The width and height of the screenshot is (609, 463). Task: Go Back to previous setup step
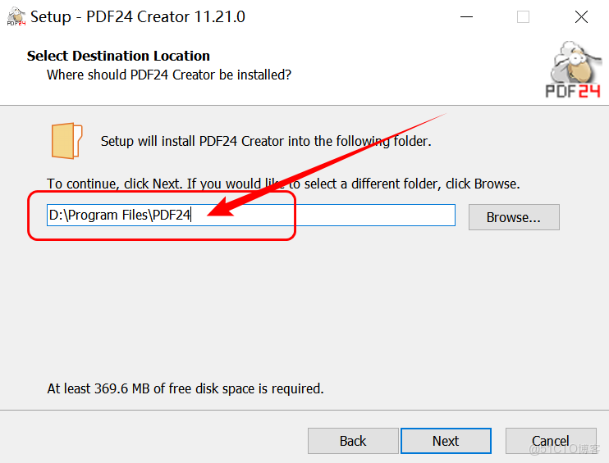(353, 441)
